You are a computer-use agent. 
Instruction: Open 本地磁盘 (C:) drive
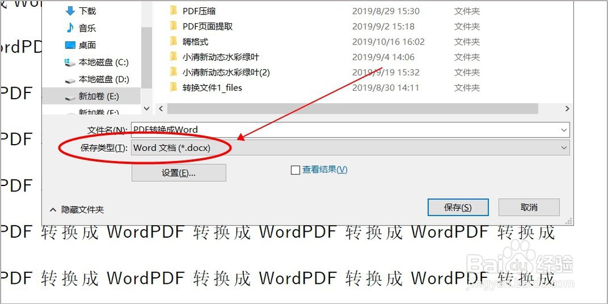click(x=103, y=62)
